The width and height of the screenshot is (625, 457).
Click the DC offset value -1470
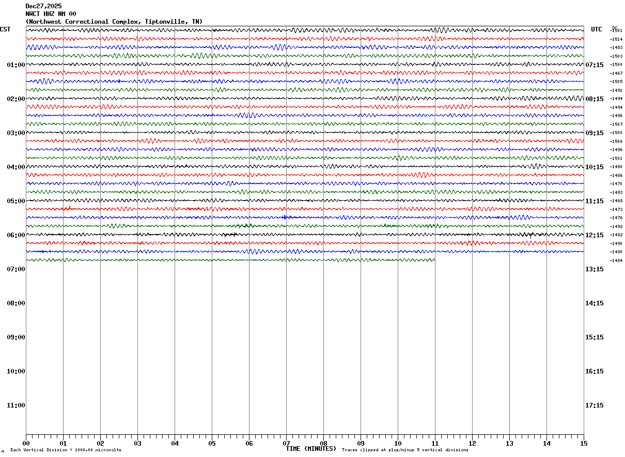pos(616,184)
